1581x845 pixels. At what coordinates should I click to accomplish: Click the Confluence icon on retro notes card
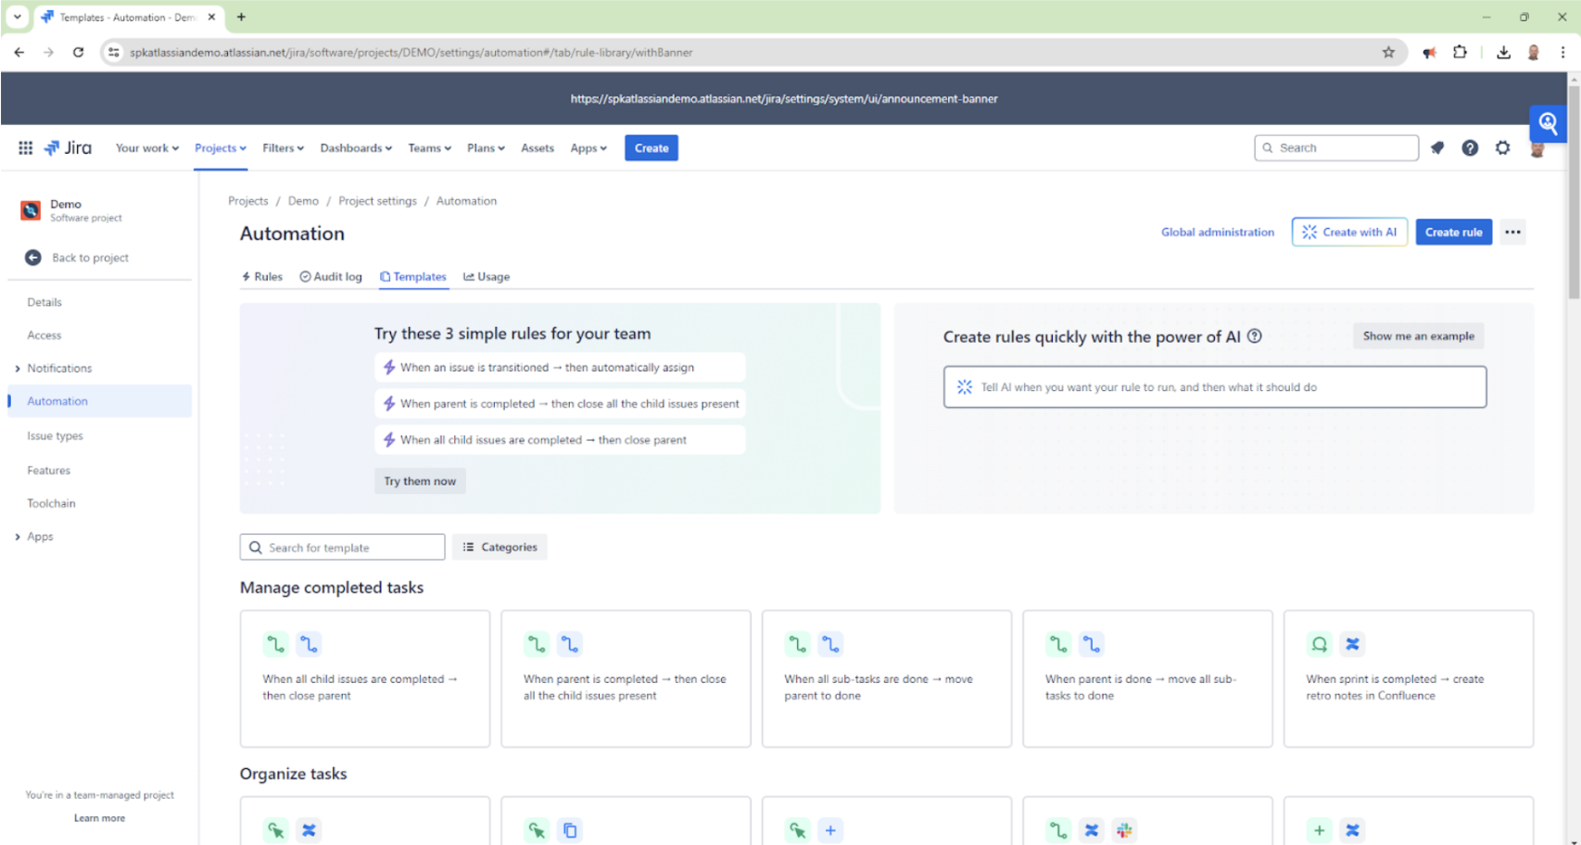pyautogui.click(x=1352, y=644)
